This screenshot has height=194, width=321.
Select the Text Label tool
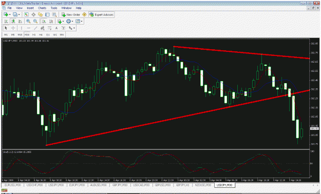tap(64, 28)
